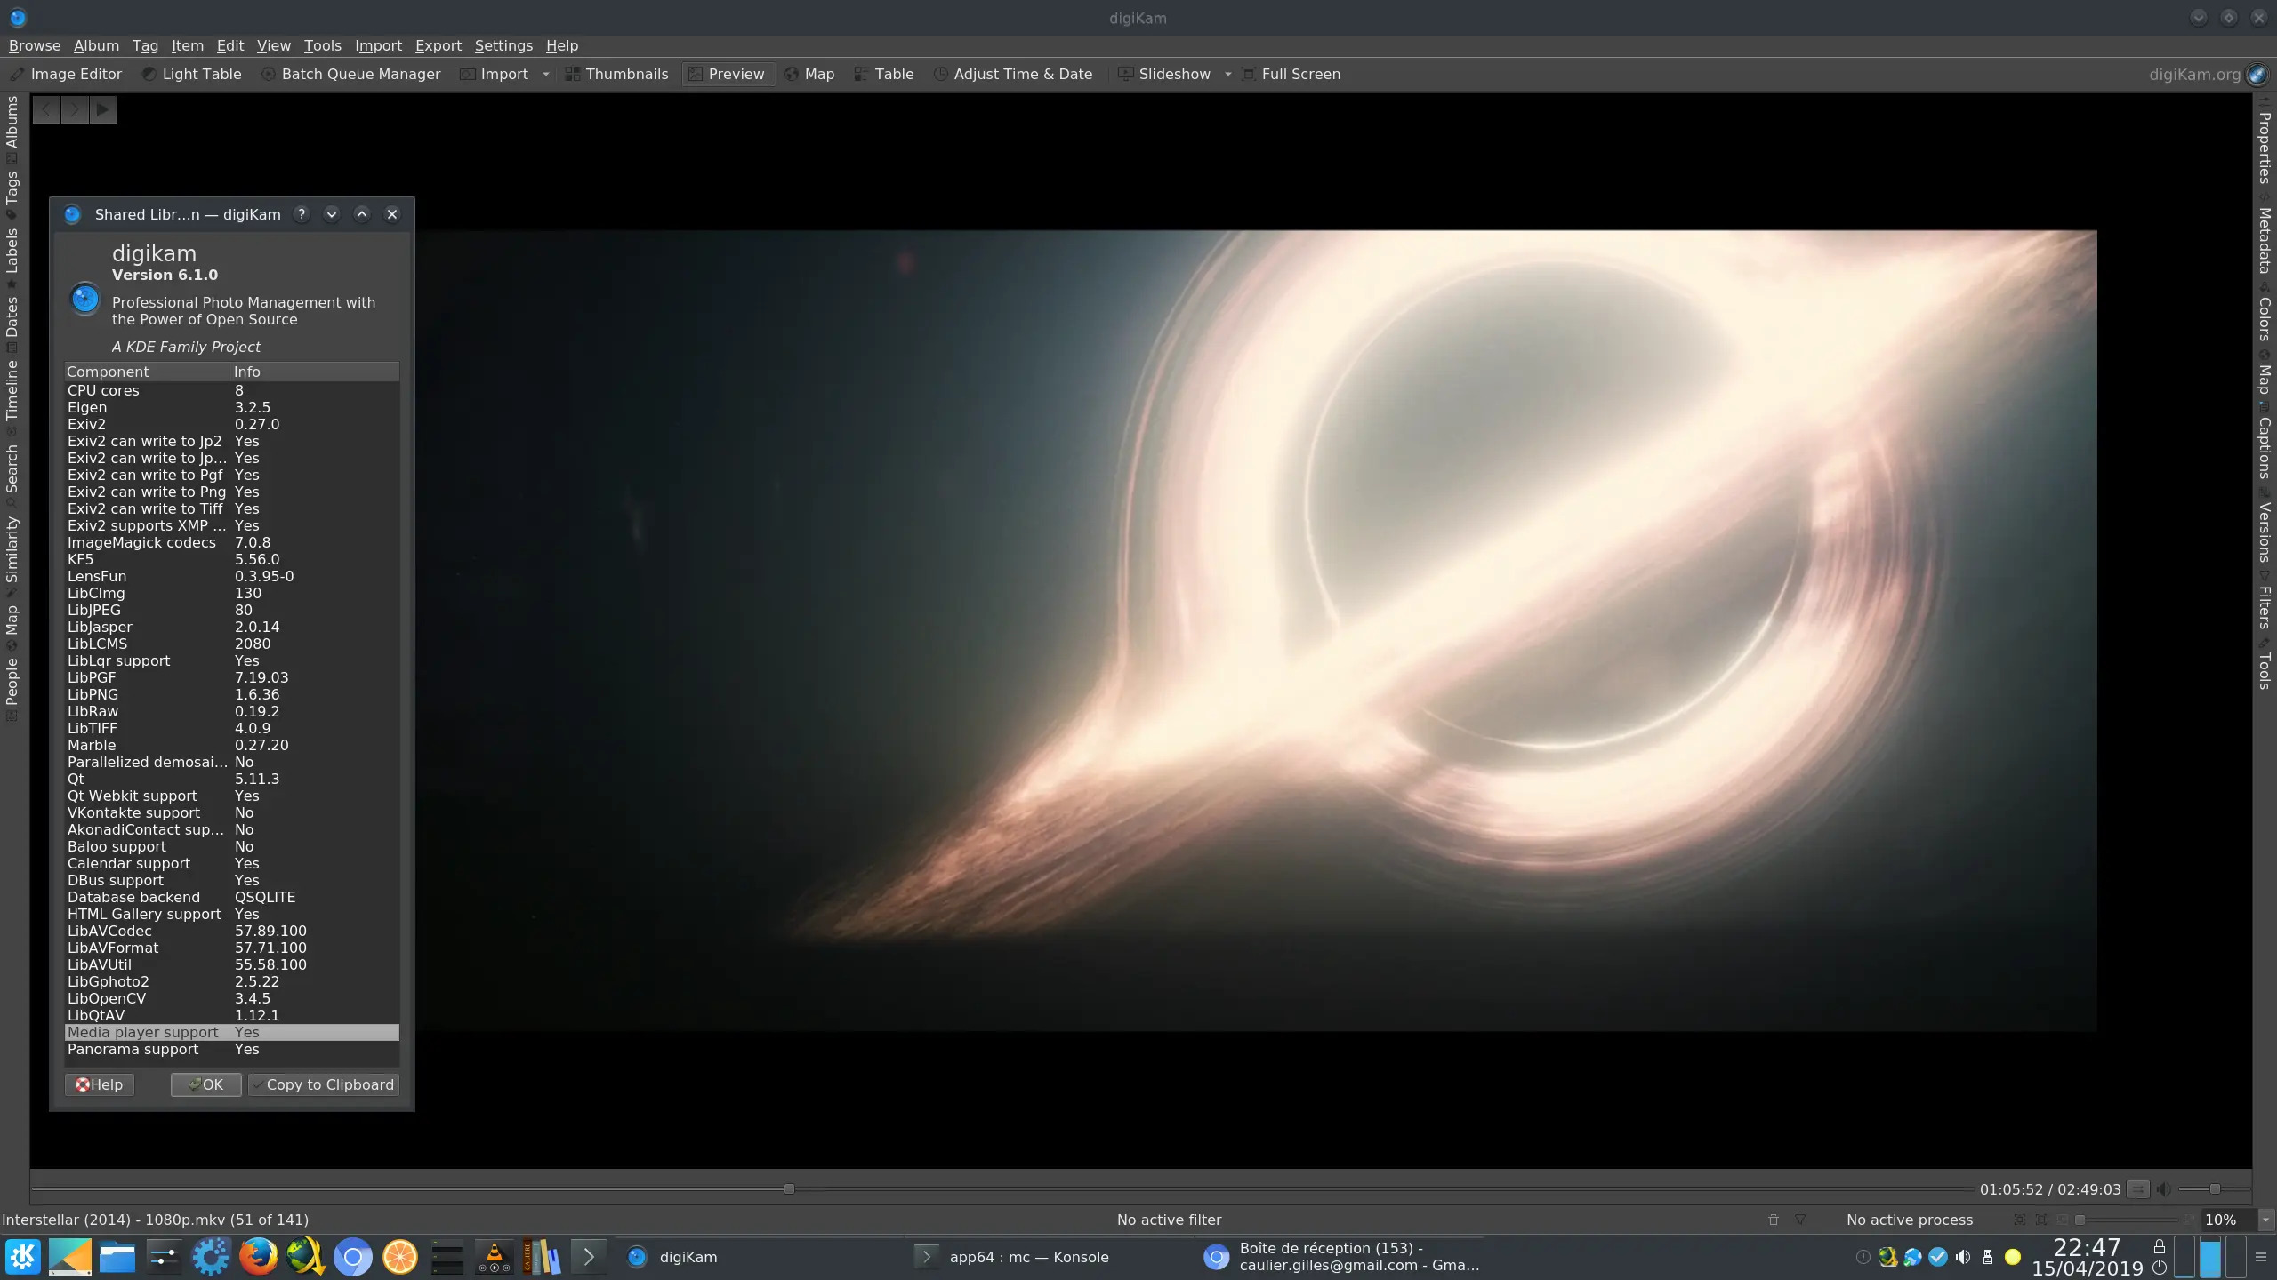This screenshot has height=1280, width=2277.
Task: Toggle Preview mode off
Action: (x=728, y=74)
